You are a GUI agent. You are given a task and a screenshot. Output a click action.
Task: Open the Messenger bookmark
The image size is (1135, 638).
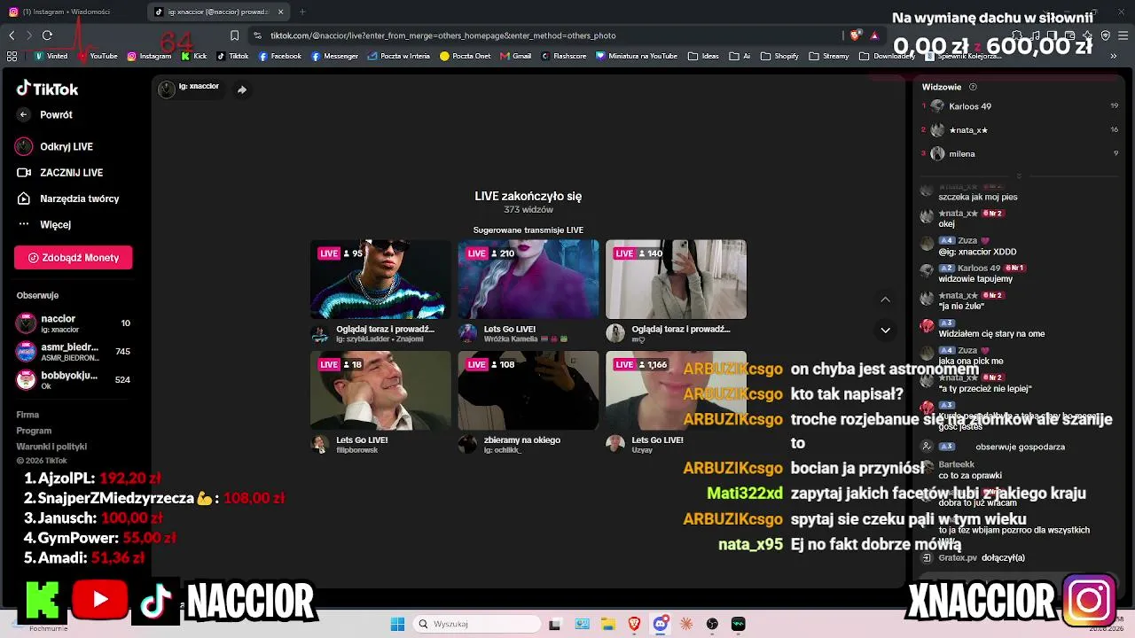pos(335,56)
